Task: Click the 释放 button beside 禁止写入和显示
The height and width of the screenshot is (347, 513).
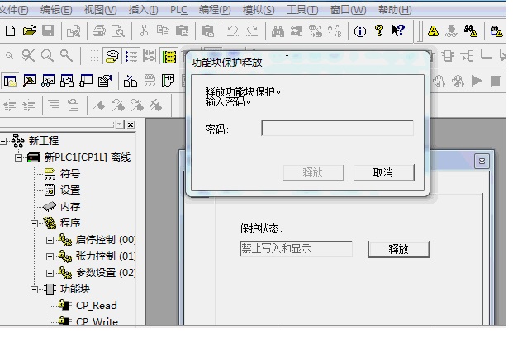Action: pos(398,249)
